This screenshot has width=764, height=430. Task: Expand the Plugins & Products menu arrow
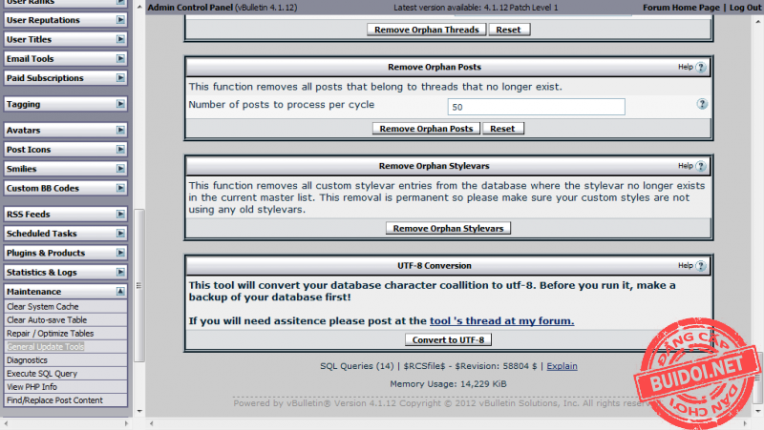[x=120, y=253]
